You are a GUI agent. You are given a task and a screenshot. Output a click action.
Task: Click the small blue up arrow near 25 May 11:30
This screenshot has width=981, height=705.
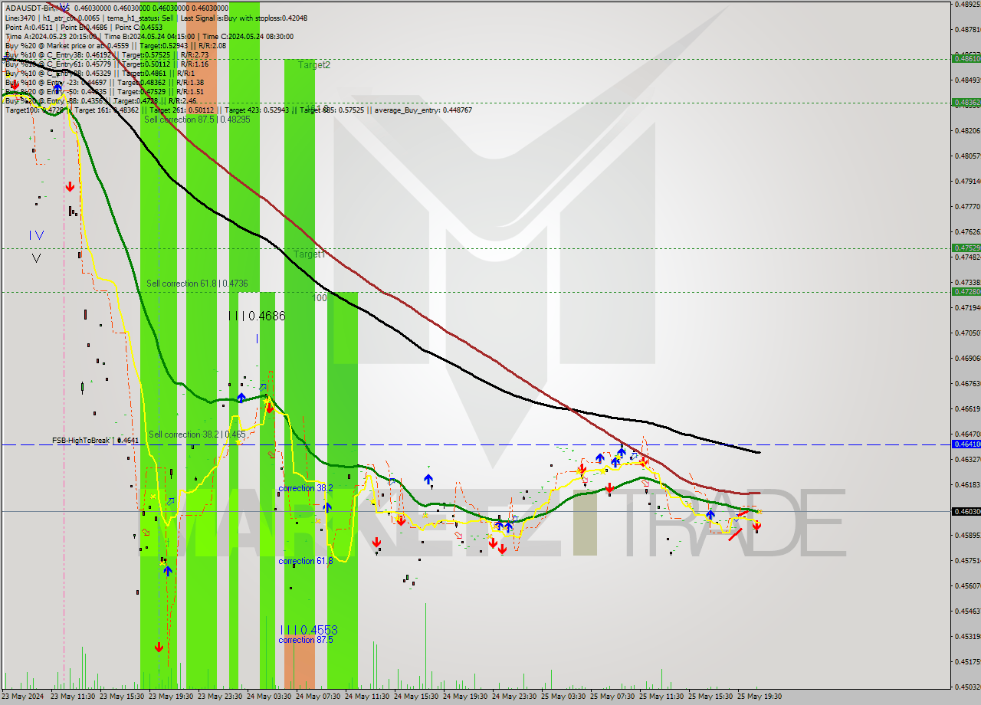click(710, 514)
